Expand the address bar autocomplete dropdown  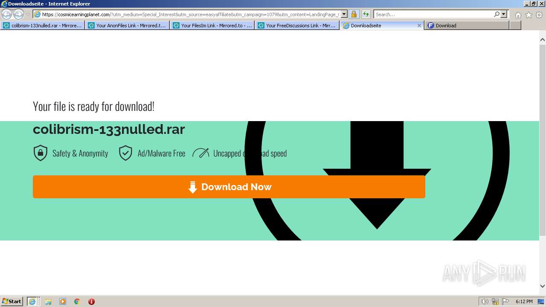click(344, 14)
